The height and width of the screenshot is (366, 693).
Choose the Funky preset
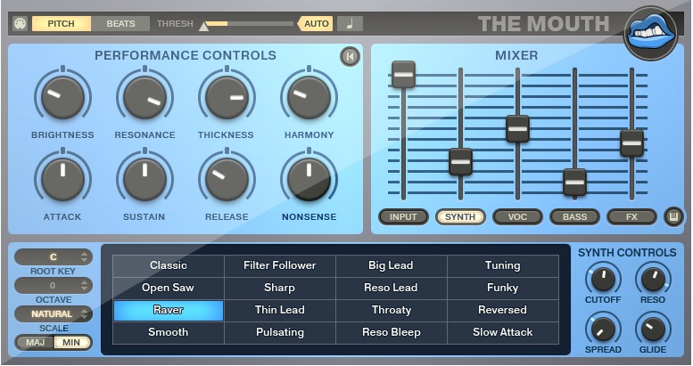(503, 288)
